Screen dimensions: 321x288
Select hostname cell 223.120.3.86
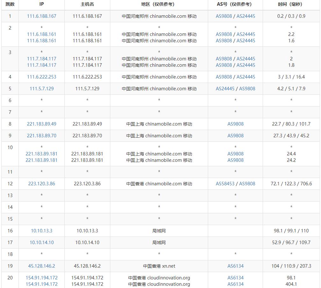pos(87,184)
